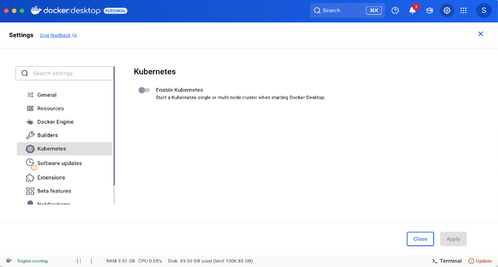
Task: Open the help question mark icon
Action: click(x=395, y=11)
